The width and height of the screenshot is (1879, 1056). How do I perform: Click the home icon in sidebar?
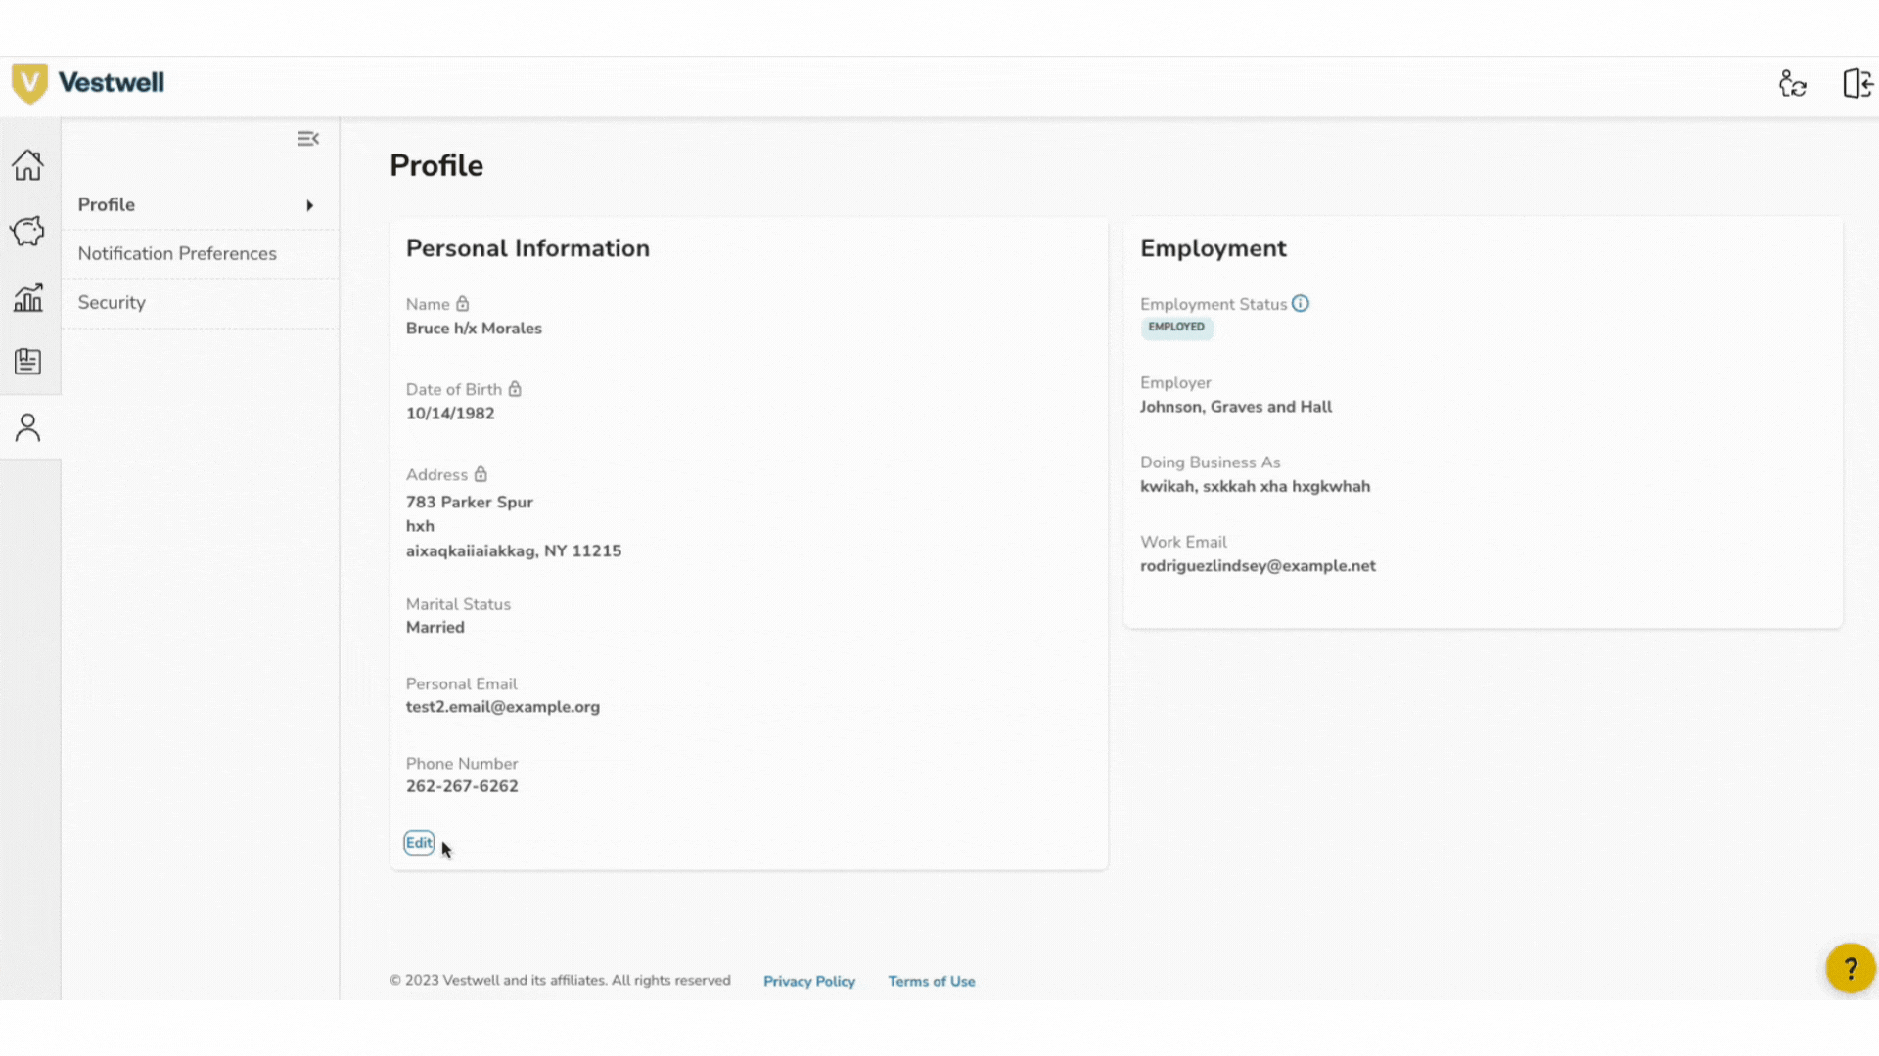[27, 165]
